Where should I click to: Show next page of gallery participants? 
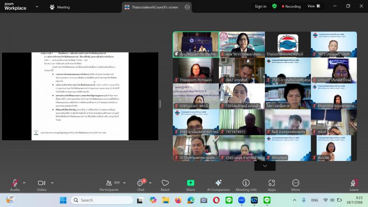pyautogui.click(x=265, y=166)
